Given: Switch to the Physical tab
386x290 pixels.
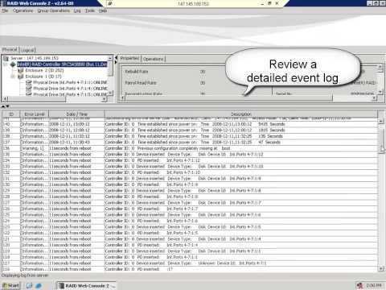Looking at the screenshot, I should coord(10,50).
